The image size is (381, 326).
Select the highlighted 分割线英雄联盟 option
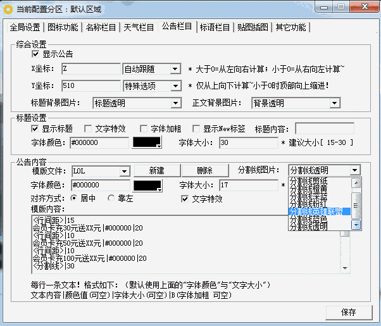click(x=320, y=211)
